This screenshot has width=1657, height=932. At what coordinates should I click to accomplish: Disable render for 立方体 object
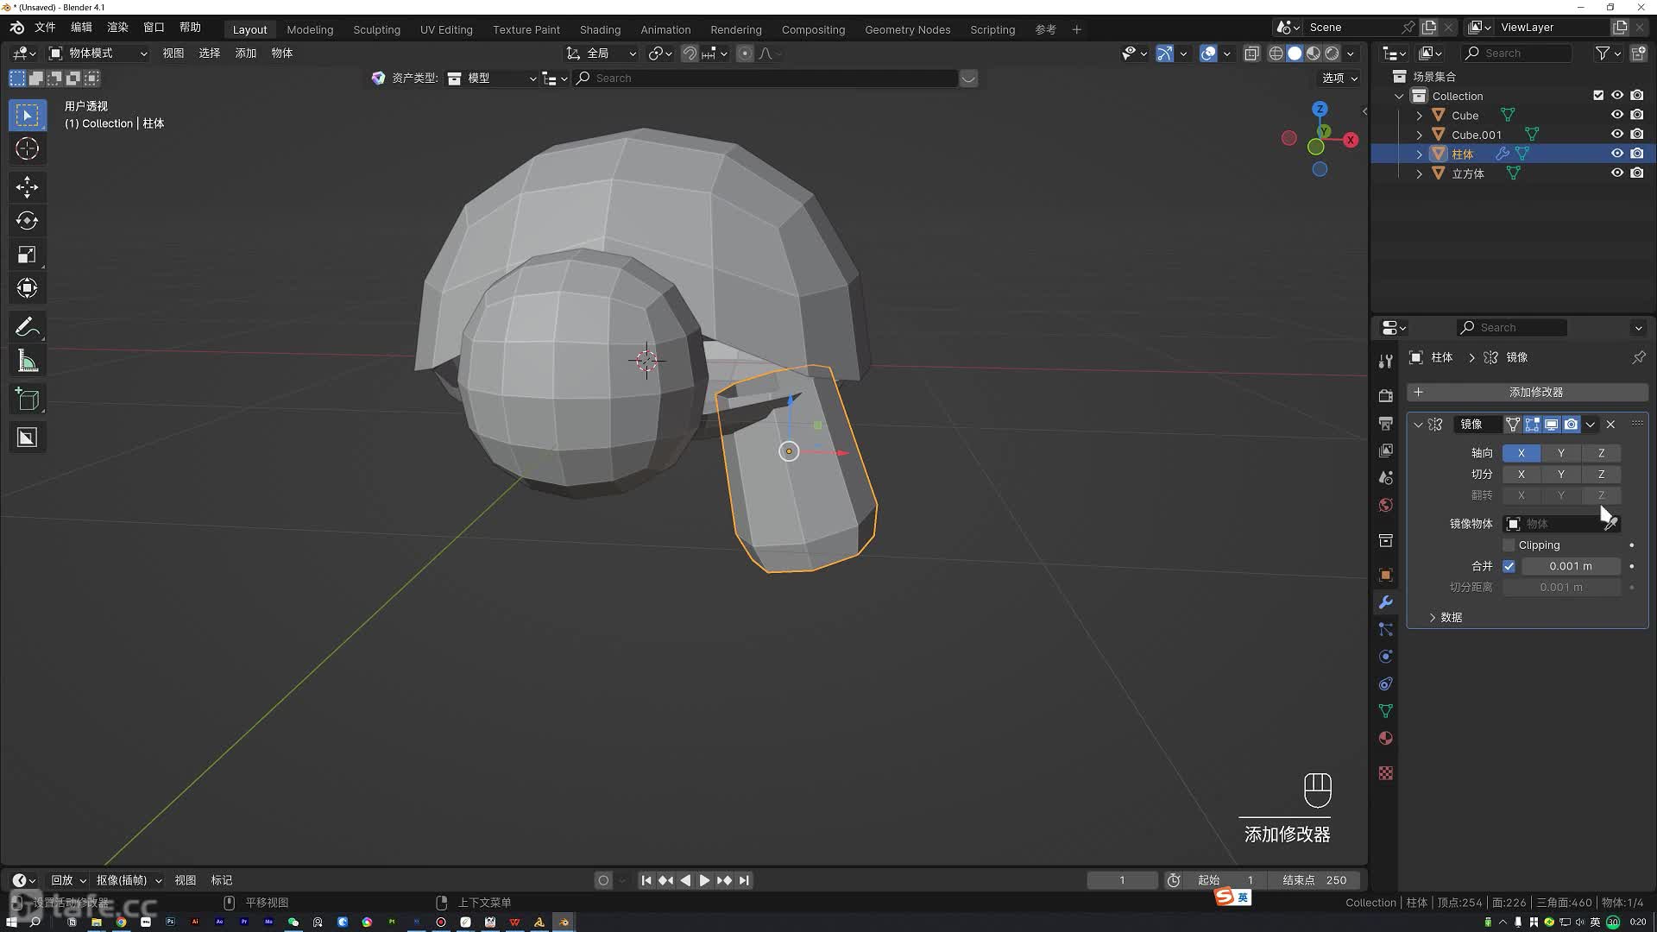[x=1637, y=173]
